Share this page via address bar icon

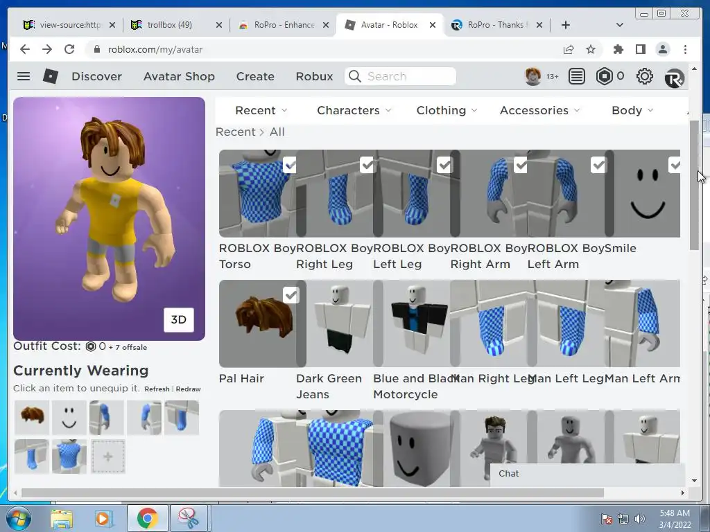point(569,49)
